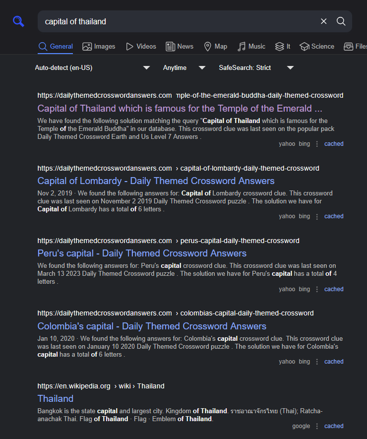This screenshot has width=367, height=439.
Task: Open the Science category tab
Action: tap(317, 47)
